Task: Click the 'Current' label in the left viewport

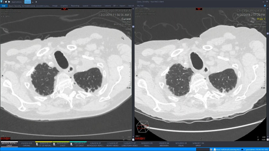Action: click(x=126, y=19)
